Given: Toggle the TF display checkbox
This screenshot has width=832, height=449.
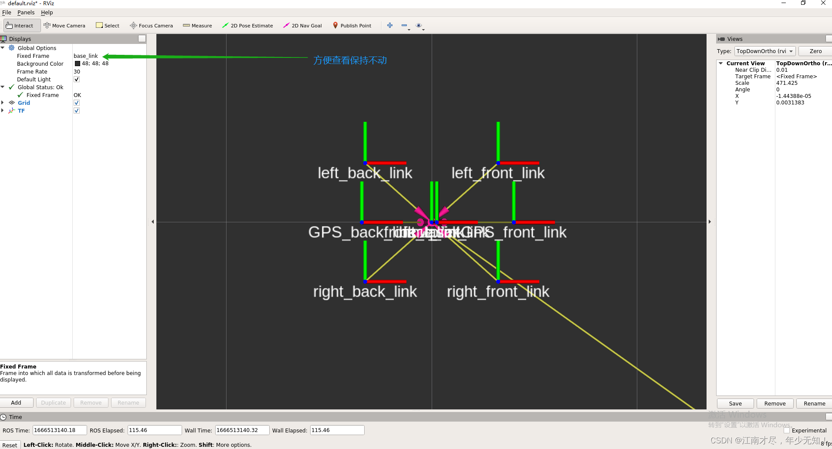Looking at the screenshot, I should pyautogui.click(x=77, y=111).
